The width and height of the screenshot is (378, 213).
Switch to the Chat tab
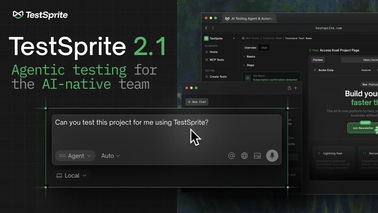(264, 48)
